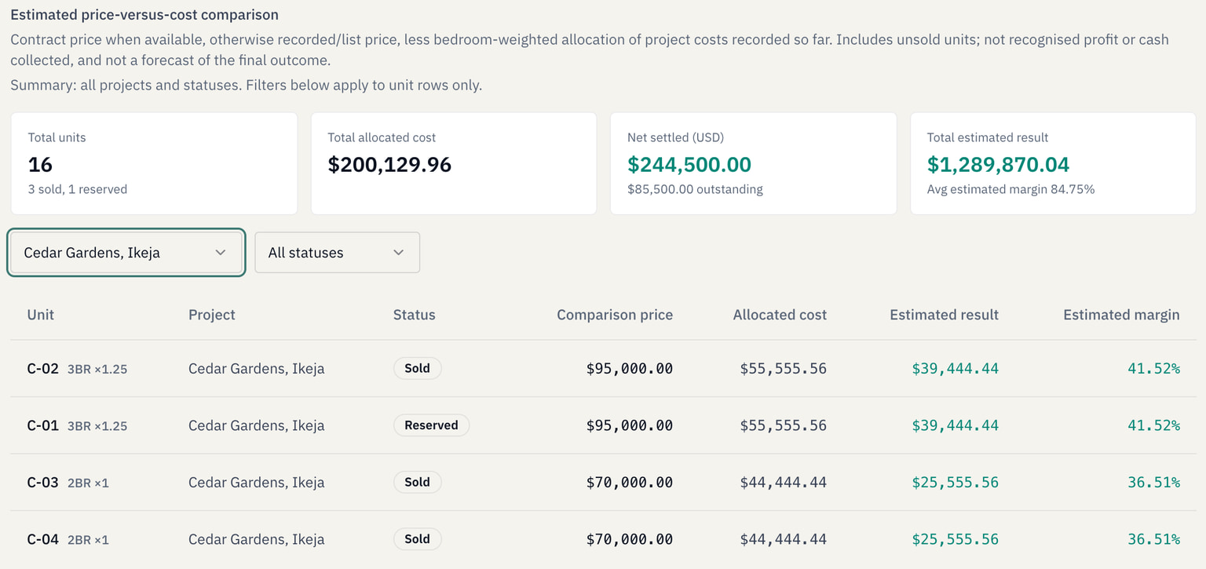This screenshot has width=1206, height=569.
Task: Click the C-04 allocated cost $44,444.44
Action: coord(784,539)
